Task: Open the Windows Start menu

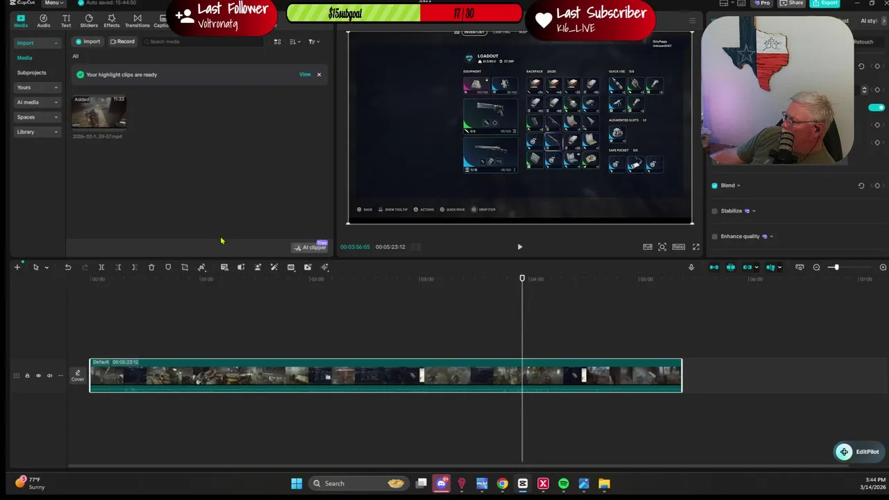Action: (x=297, y=484)
